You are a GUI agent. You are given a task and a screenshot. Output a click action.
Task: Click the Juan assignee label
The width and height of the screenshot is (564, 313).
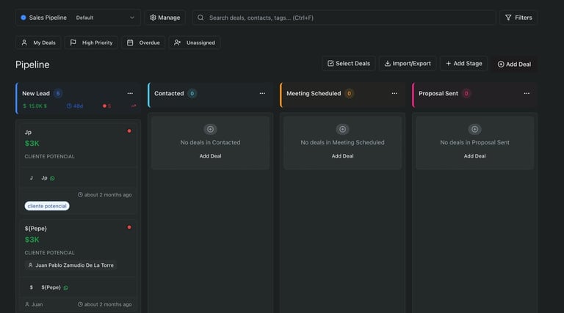click(34, 304)
